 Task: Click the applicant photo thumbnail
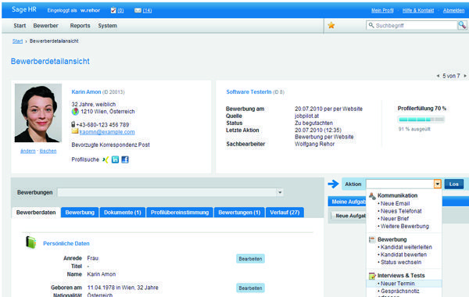[38, 113]
